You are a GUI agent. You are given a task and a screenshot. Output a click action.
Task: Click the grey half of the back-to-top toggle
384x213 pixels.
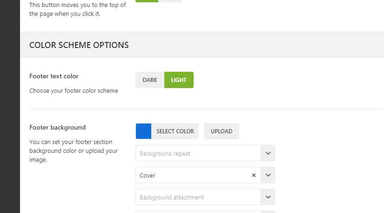tap(170, 1)
